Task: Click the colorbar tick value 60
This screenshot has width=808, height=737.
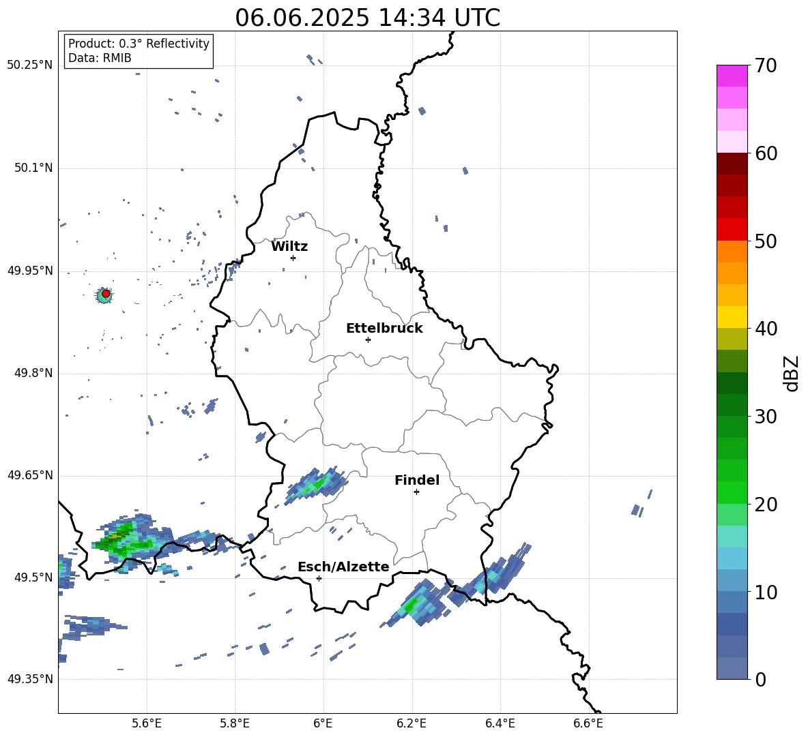Action: pyautogui.click(x=766, y=153)
